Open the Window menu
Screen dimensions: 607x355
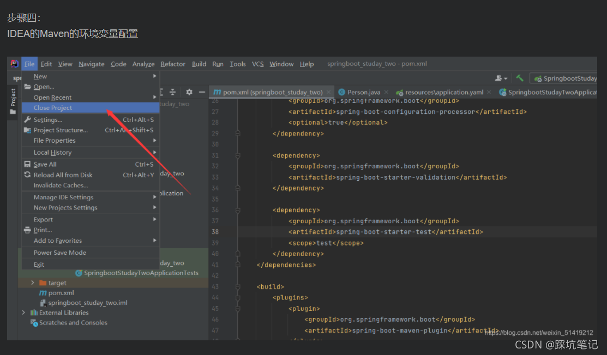pos(281,64)
